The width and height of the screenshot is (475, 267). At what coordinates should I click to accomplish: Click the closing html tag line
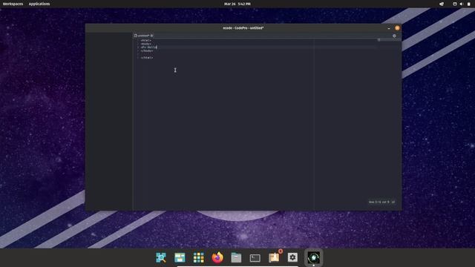point(147,58)
